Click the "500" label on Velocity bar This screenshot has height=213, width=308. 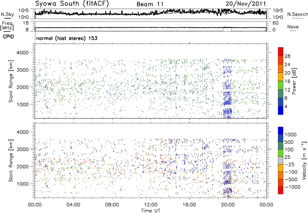click(x=289, y=142)
